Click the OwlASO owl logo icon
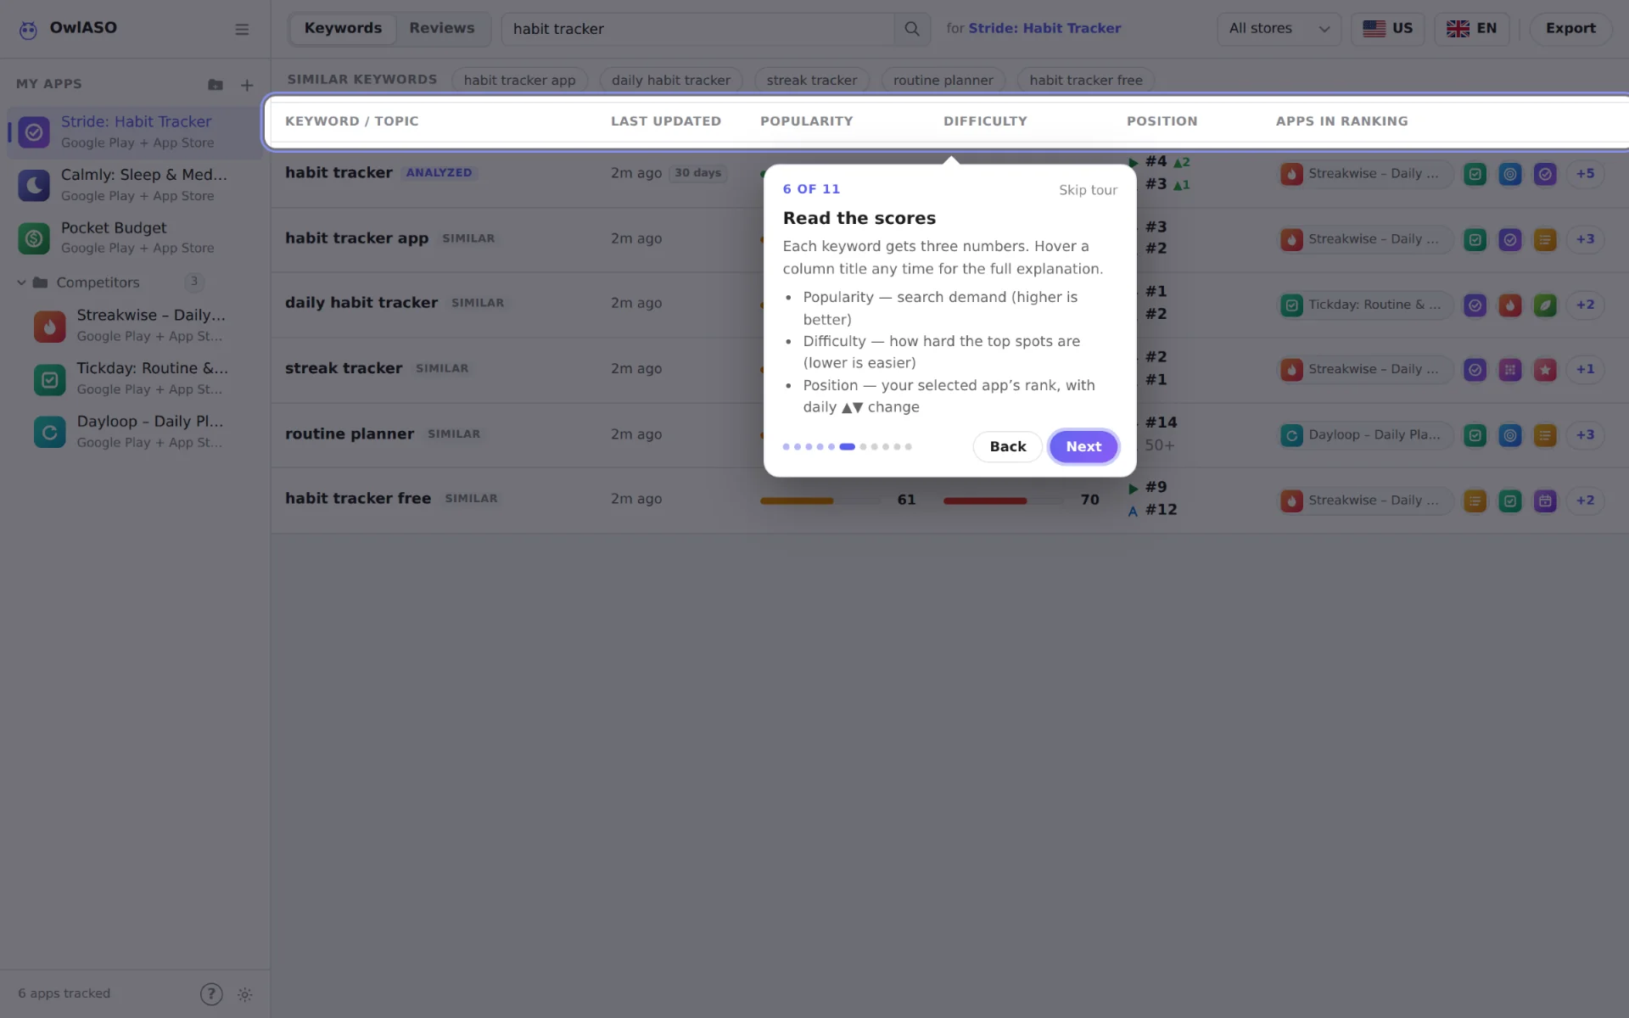The height and width of the screenshot is (1018, 1629). (x=28, y=30)
